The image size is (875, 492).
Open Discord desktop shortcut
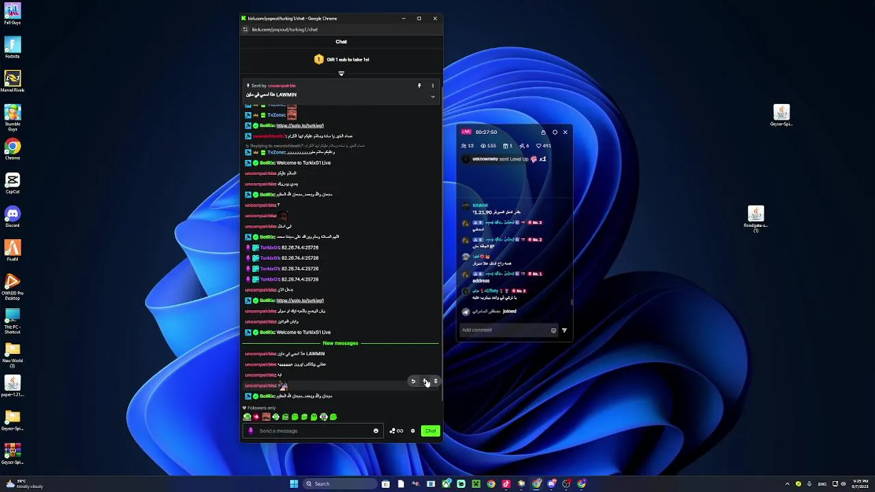tap(12, 217)
